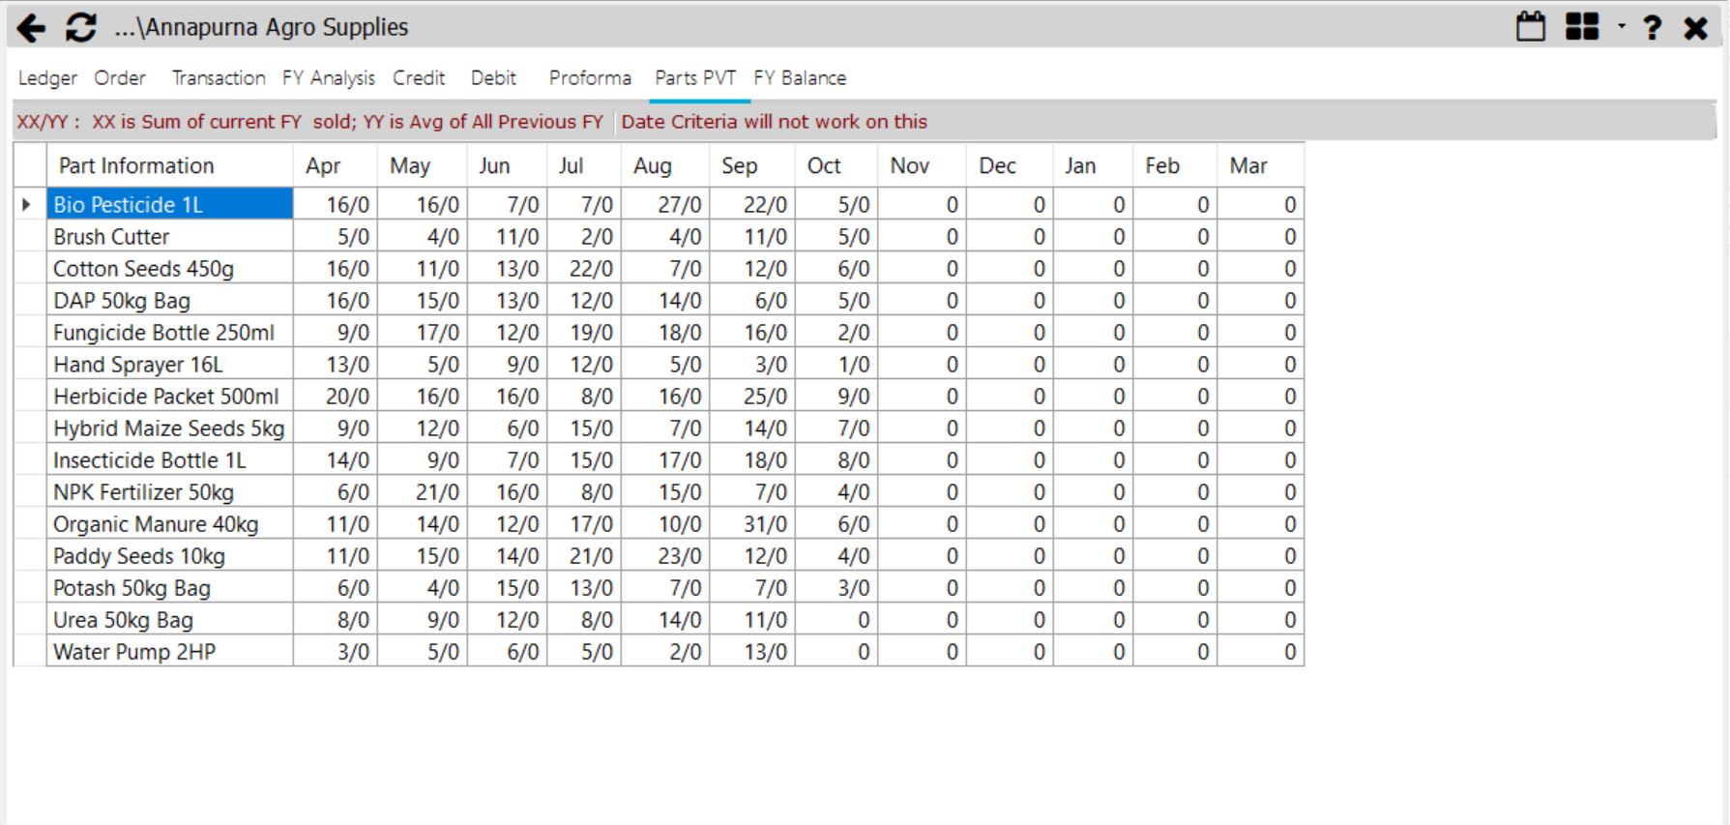Open the Credit tab
The width and height of the screenshot is (1730, 825).
[x=419, y=78]
